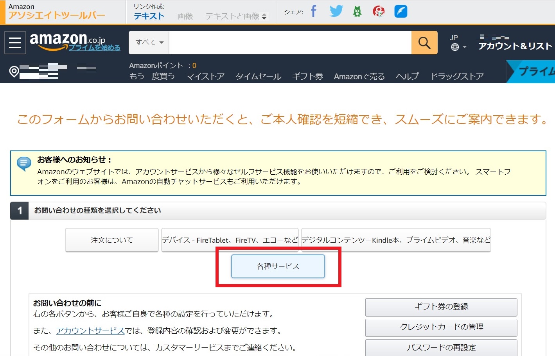Open the hamburger navigation menu
The width and height of the screenshot is (555, 356).
coord(15,43)
